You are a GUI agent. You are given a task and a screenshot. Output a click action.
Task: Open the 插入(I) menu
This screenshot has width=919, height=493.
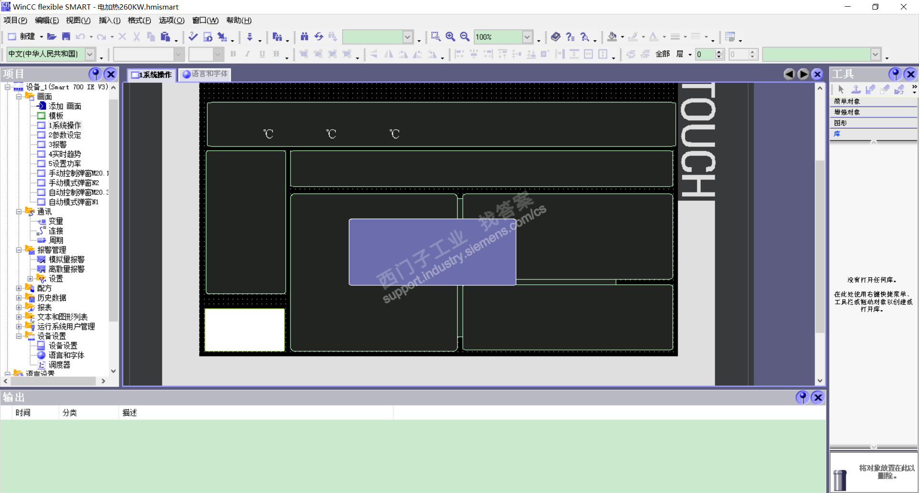pos(110,20)
